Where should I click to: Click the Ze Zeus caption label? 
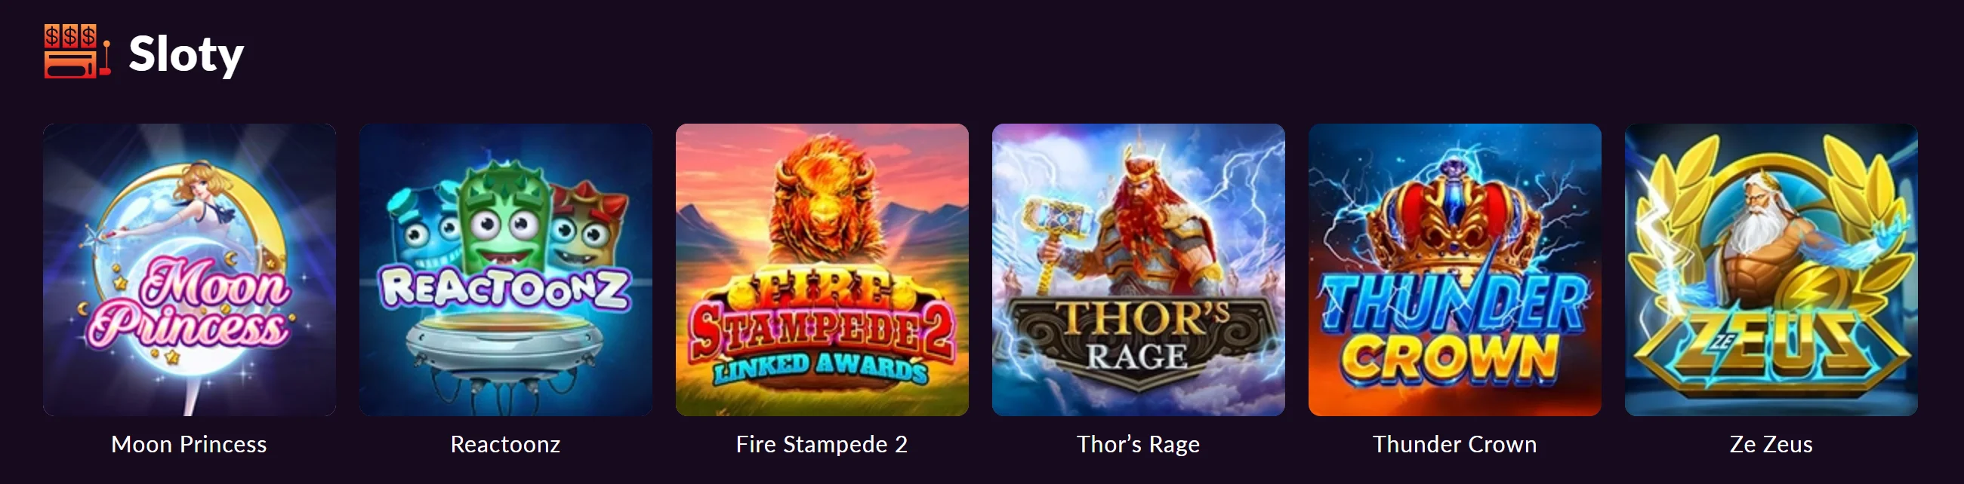coord(1771,445)
